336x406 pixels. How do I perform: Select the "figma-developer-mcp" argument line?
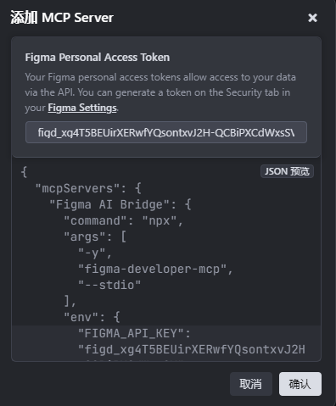coord(155,269)
